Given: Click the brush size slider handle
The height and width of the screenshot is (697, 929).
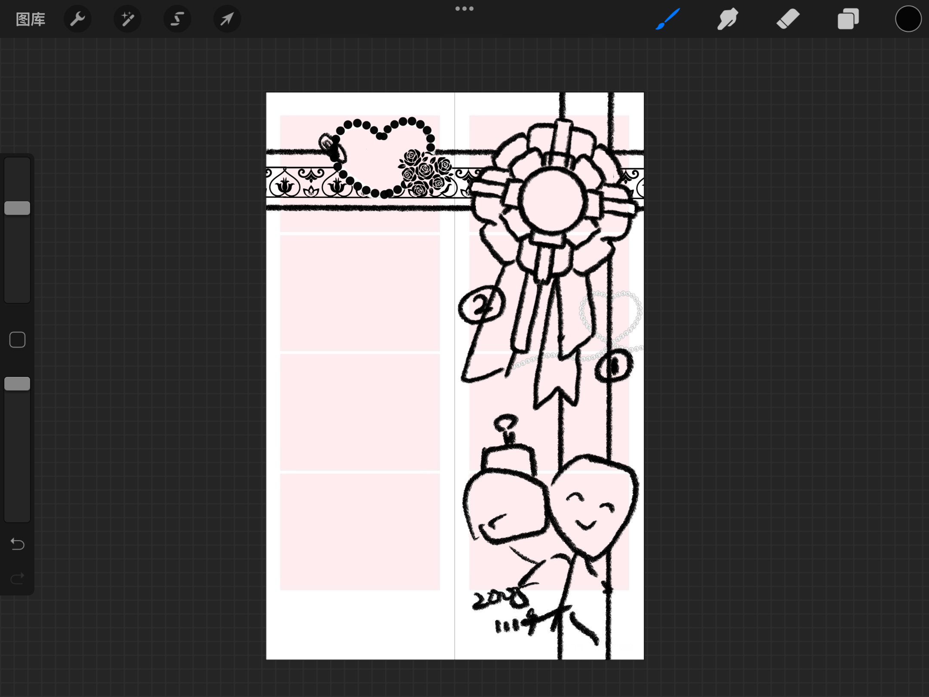Looking at the screenshot, I should tap(17, 208).
